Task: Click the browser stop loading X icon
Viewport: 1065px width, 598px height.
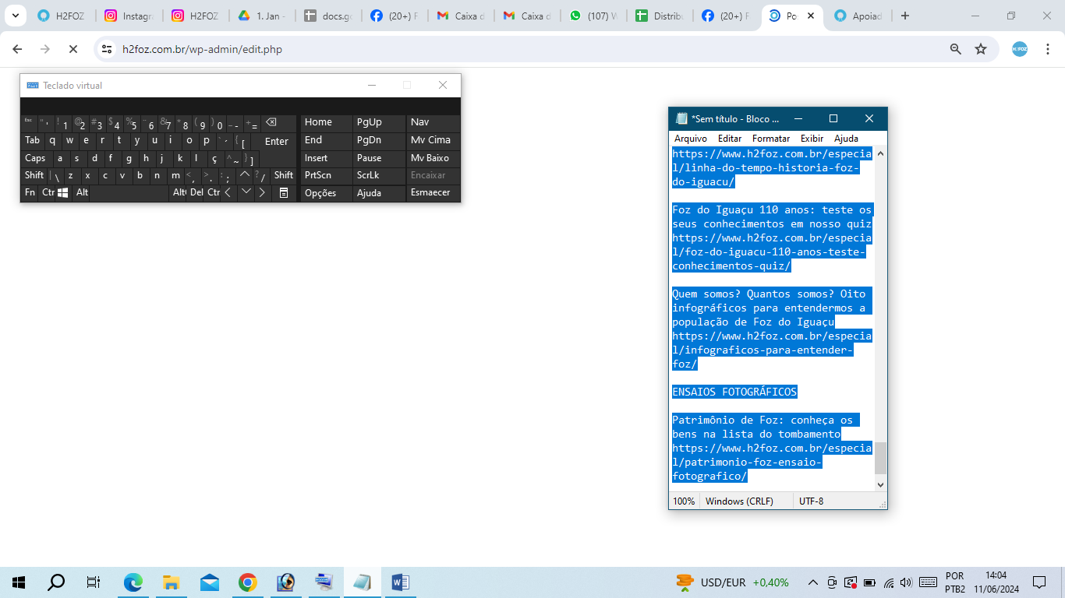Action: click(73, 49)
